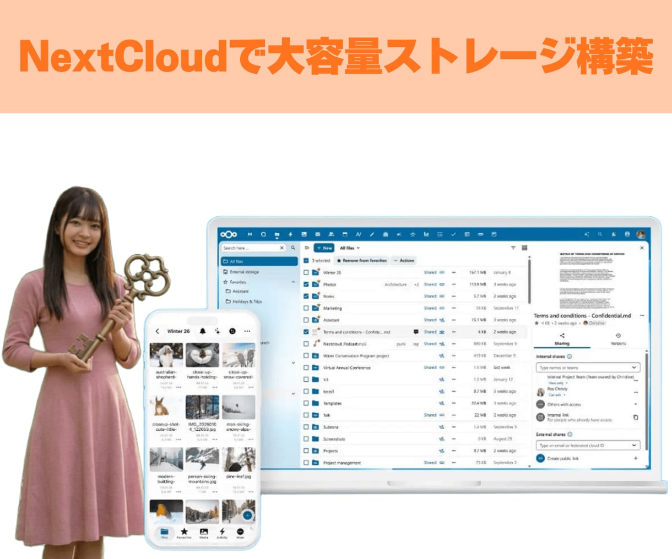The width and height of the screenshot is (672, 559).
Task: Tap the Activity bolt on phone
Action: point(222,533)
